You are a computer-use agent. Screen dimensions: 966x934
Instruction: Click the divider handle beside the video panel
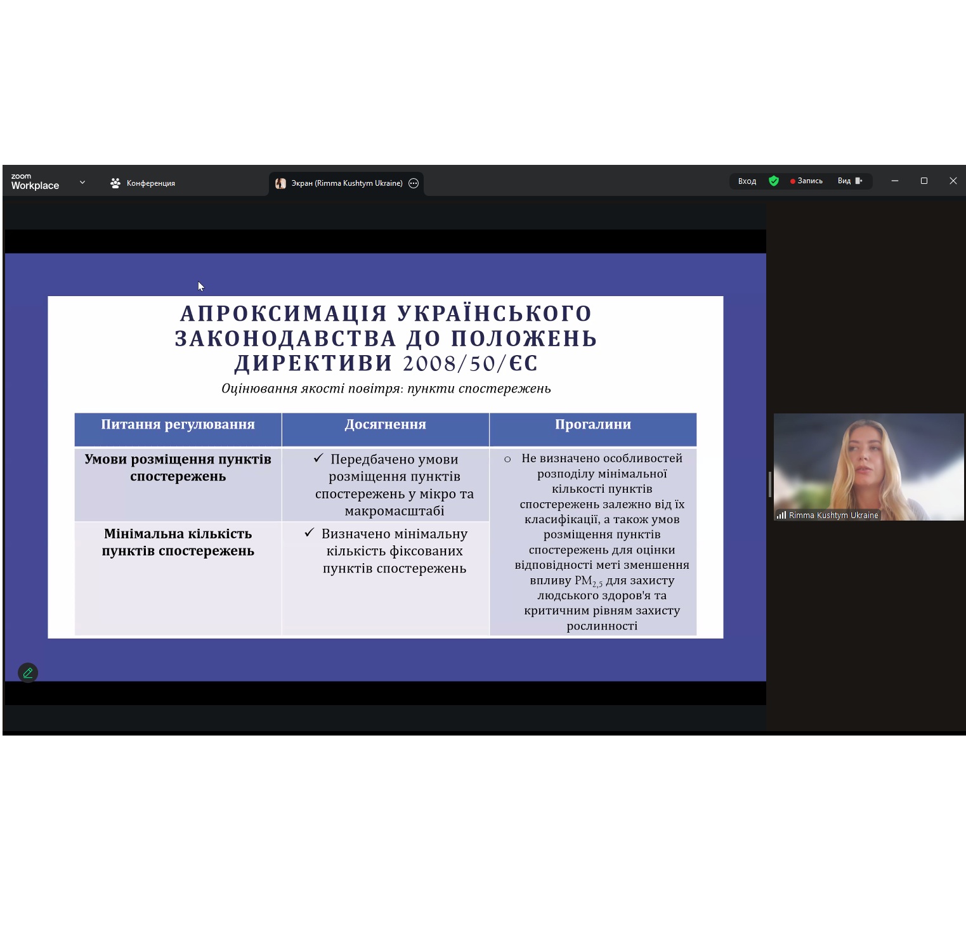769,484
